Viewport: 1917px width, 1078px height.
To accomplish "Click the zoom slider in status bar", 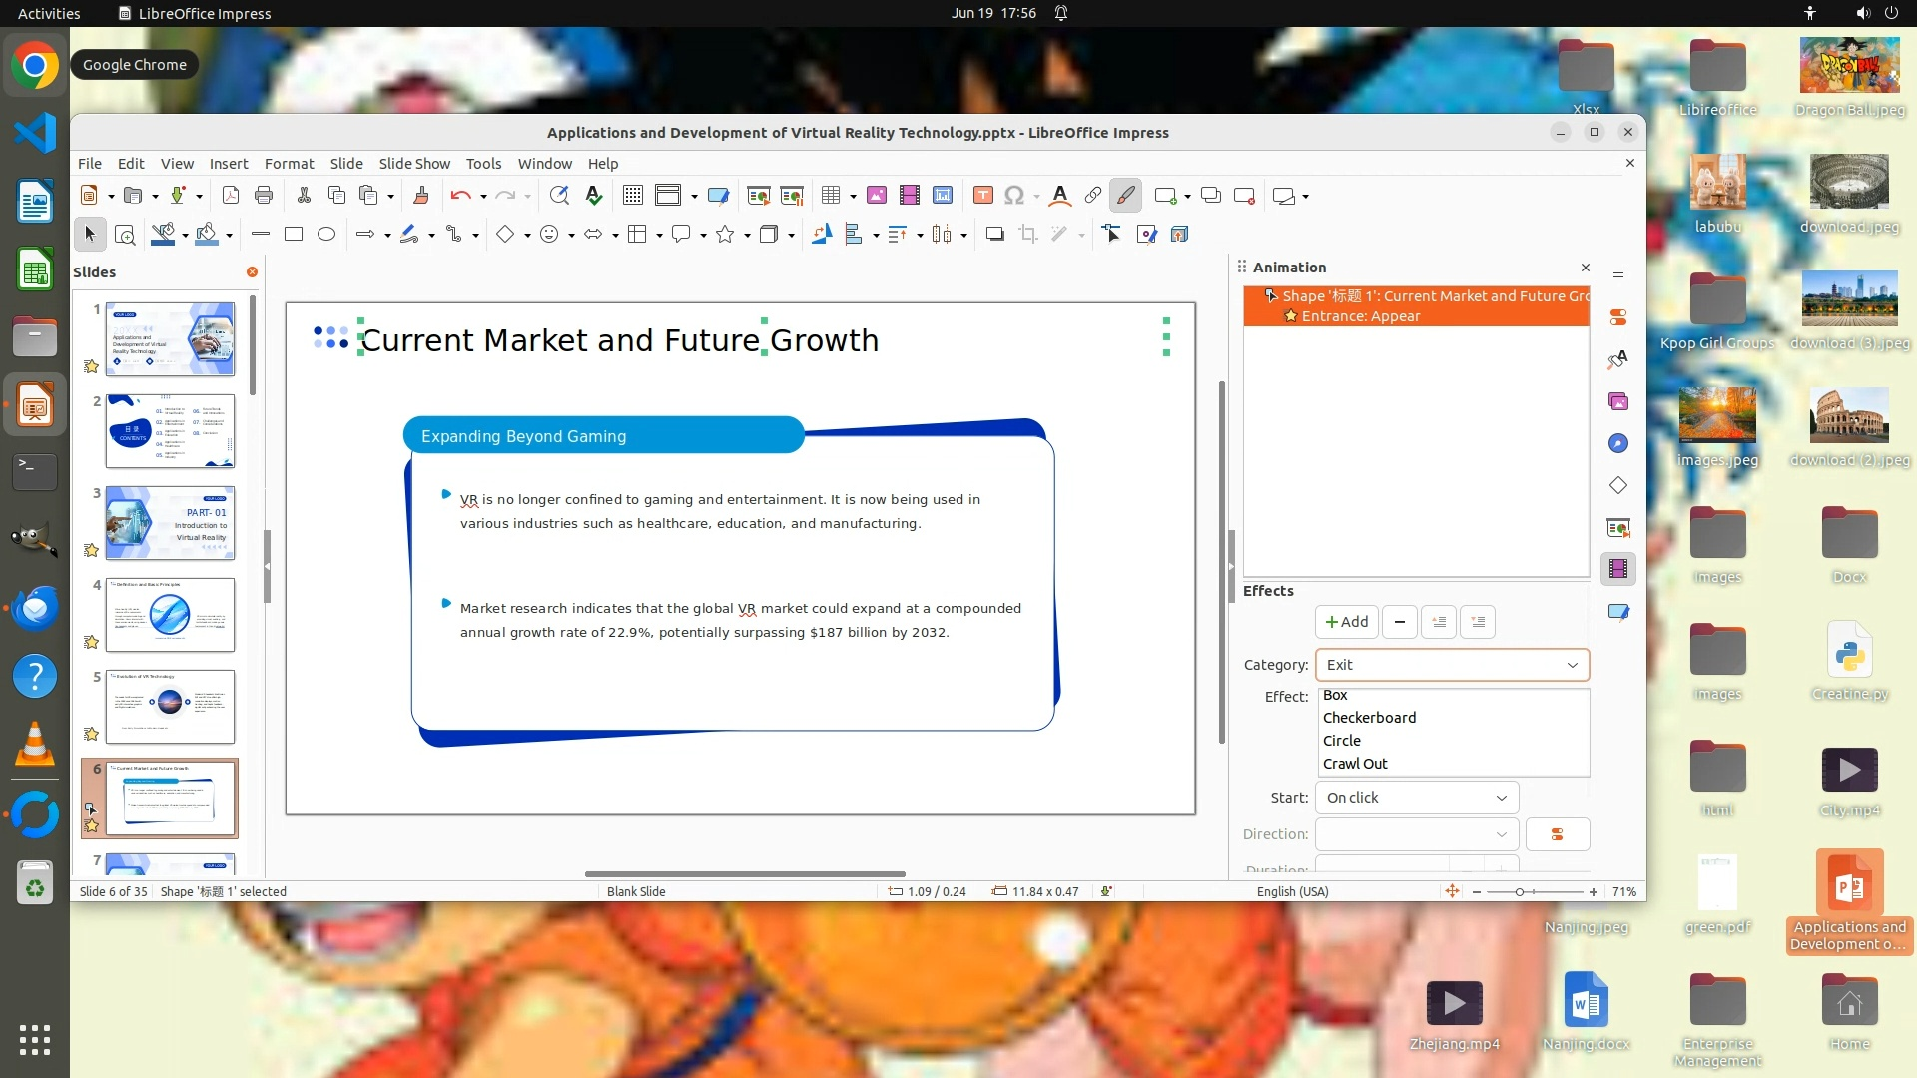I will [1520, 892].
